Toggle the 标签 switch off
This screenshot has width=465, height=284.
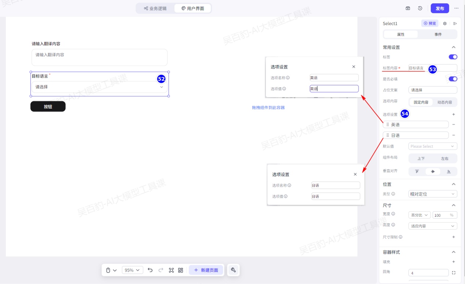(x=453, y=57)
